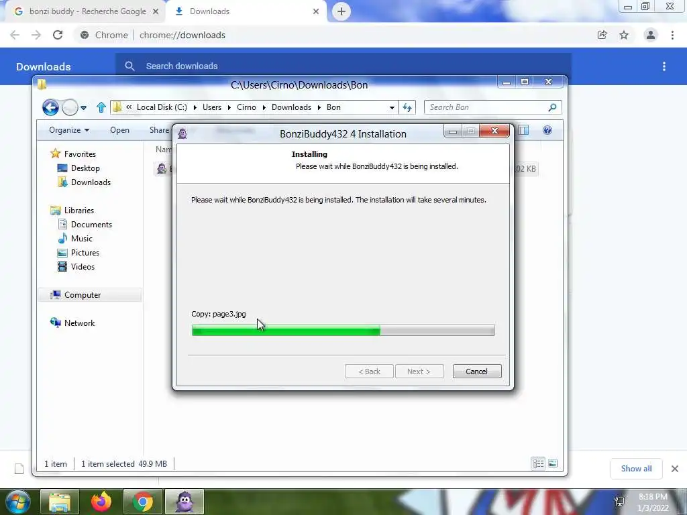Viewport: 687px width, 515px height.
Task: Go up one folder level in Explorer
Action: pos(101,107)
